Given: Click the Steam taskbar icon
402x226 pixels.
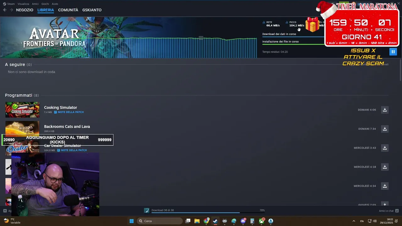Looking at the screenshot, I should [215, 221].
